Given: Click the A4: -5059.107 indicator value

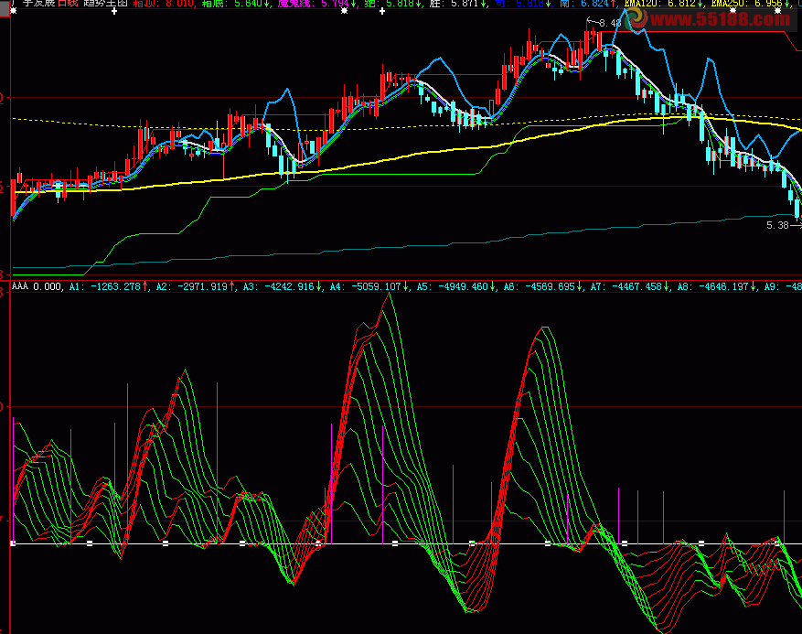Looking at the screenshot, I should tap(369, 286).
